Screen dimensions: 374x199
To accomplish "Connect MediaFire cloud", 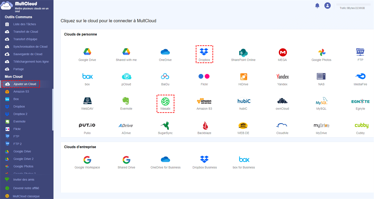I will pos(360,76).
